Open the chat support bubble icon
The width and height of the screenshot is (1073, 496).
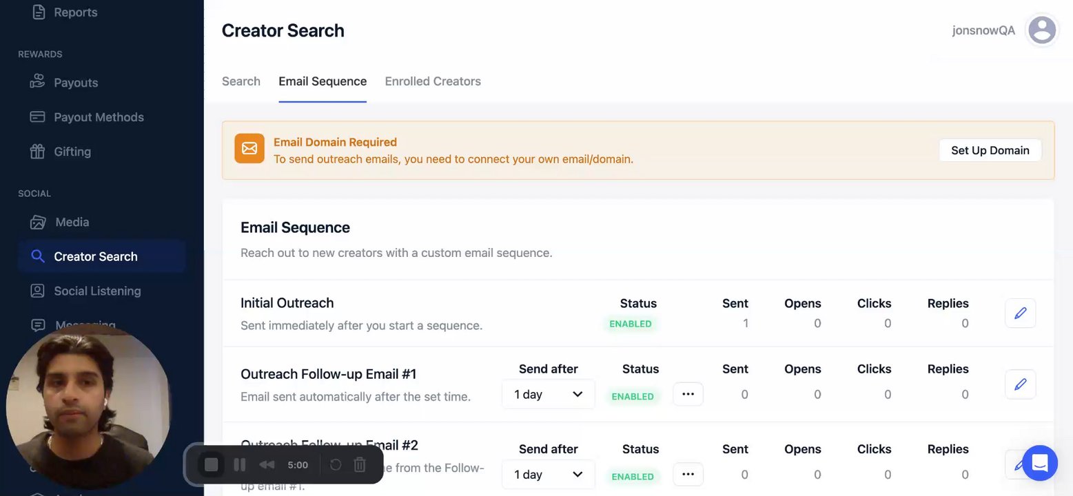[1039, 462]
